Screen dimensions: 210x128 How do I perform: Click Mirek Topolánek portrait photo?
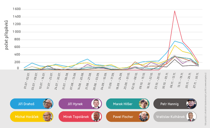click(96, 116)
